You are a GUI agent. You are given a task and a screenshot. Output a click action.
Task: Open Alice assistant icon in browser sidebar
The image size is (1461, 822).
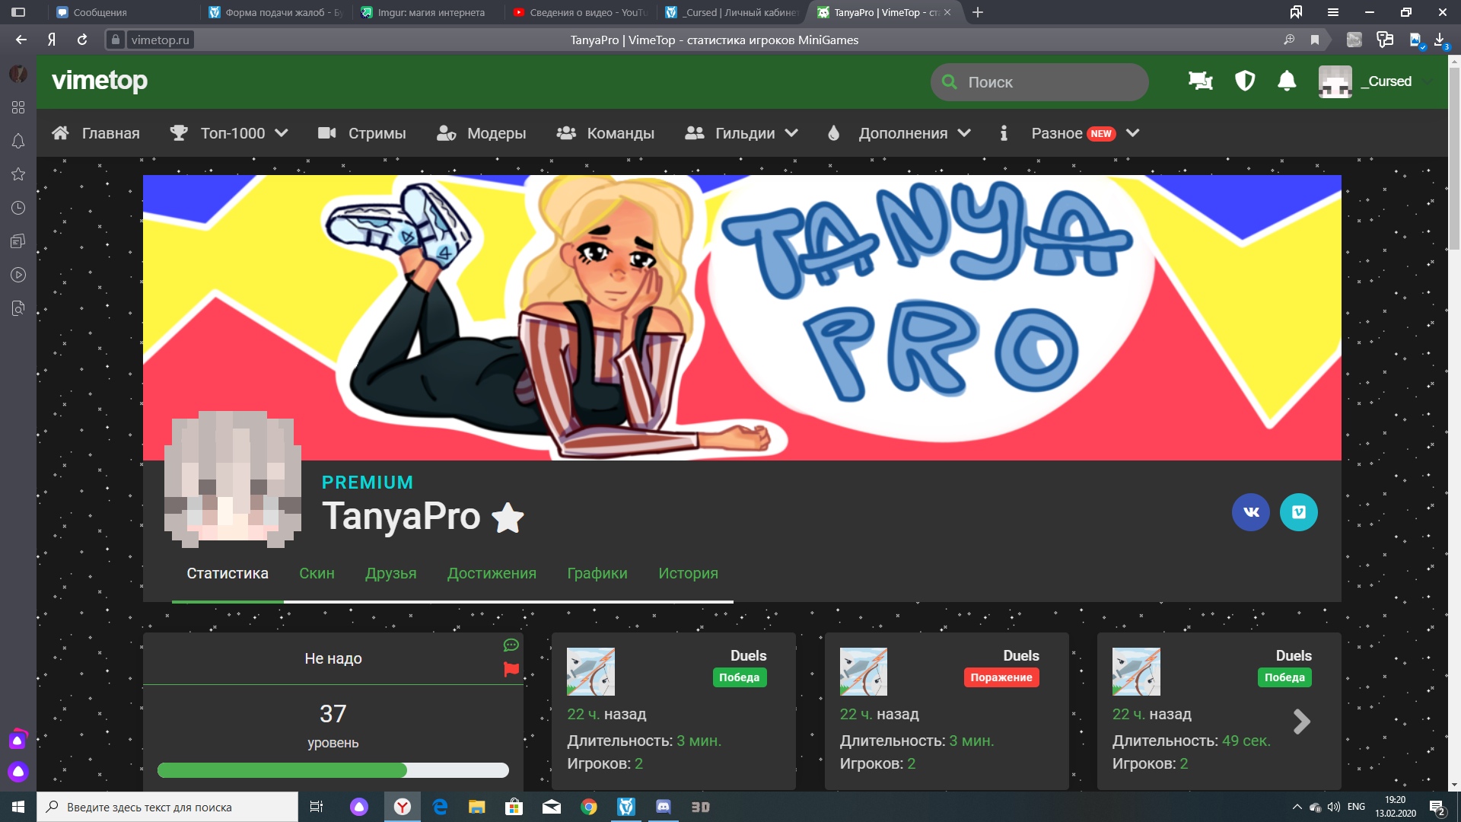click(18, 772)
